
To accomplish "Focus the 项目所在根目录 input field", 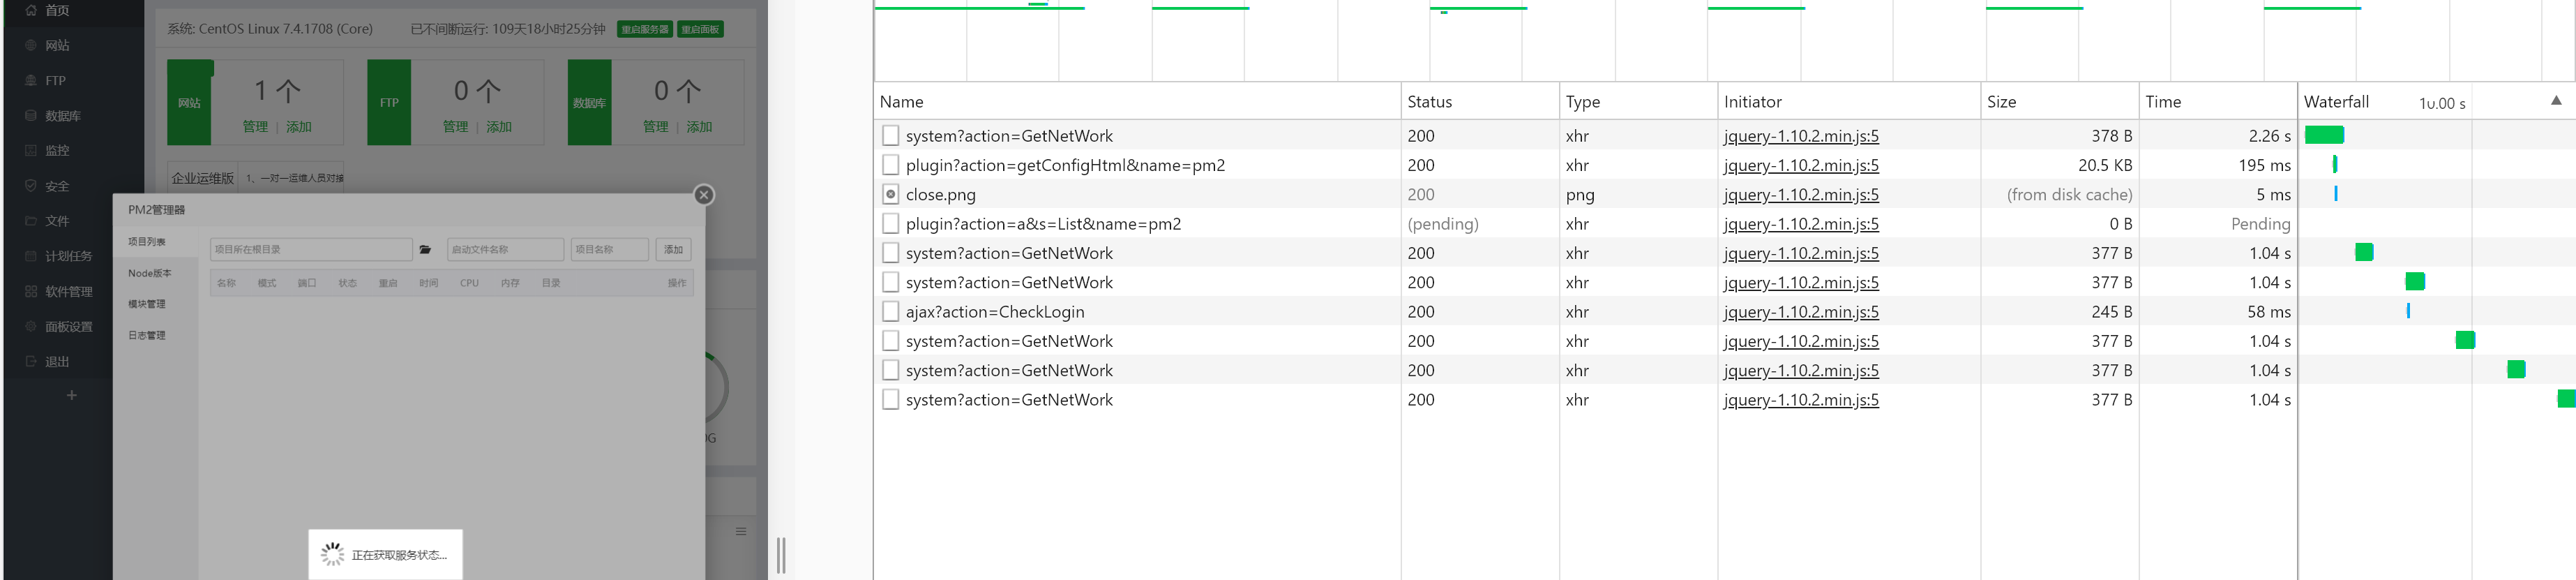I will [311, 250].
